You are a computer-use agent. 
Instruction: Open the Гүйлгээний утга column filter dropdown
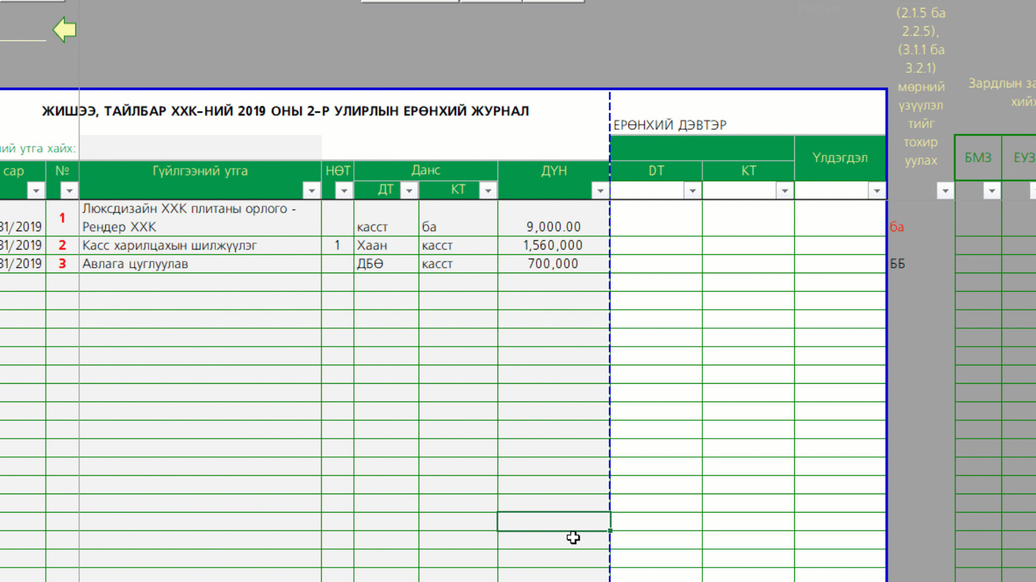tap(311, 191)
